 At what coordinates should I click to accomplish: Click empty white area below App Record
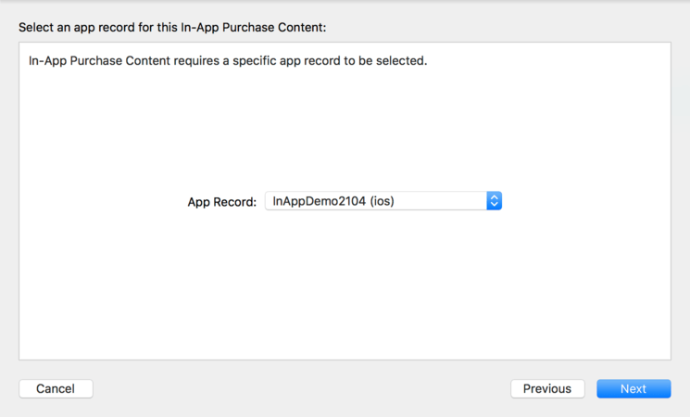(345, 287)
